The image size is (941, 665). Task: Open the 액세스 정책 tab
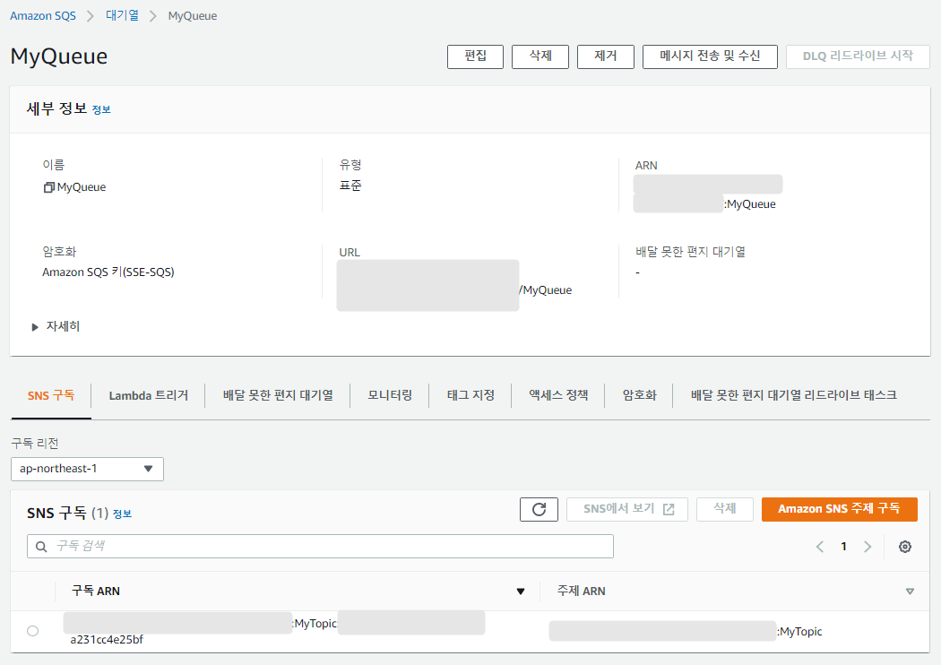tap(558, 395)
